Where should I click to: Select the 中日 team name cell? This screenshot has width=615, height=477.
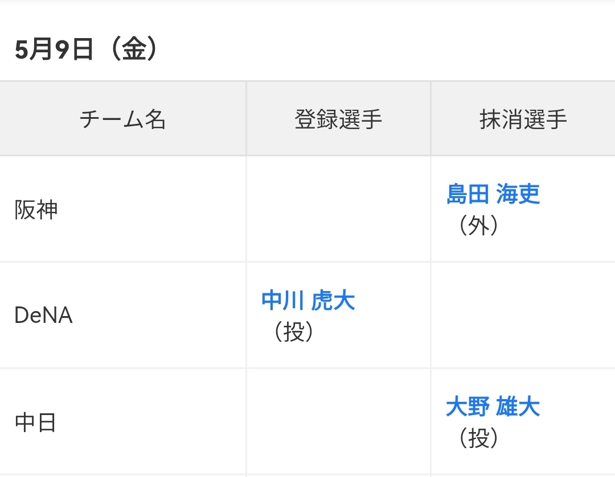[35, 423]
